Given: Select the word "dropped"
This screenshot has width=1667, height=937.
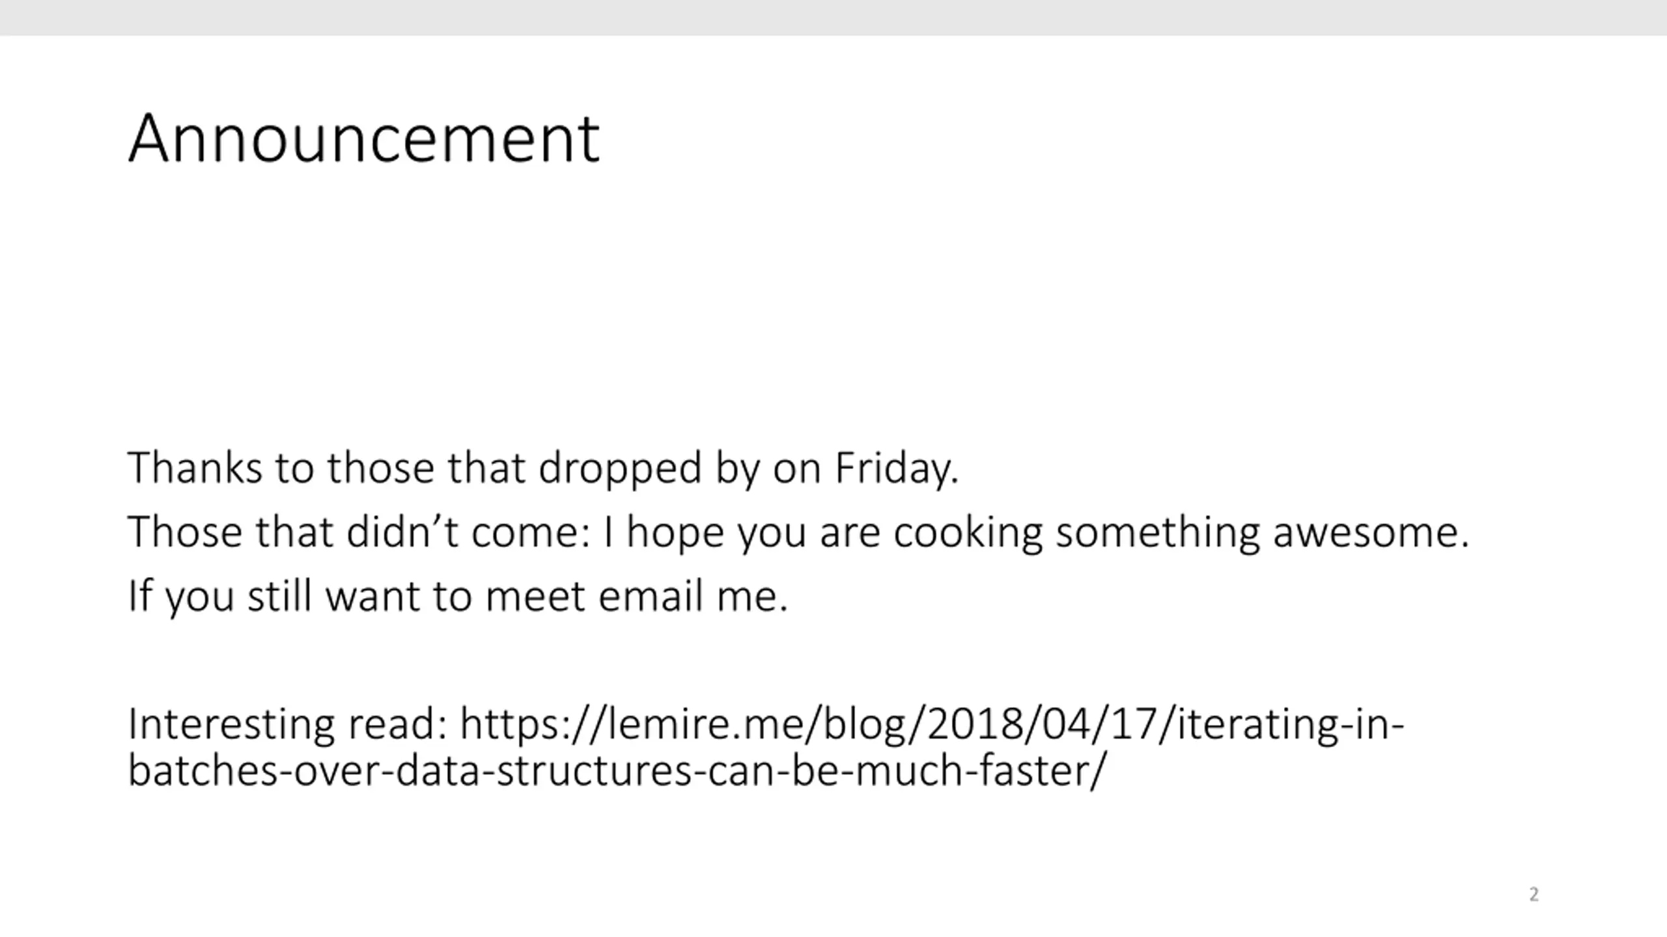Looking at the screenshot, I should 620,468.
